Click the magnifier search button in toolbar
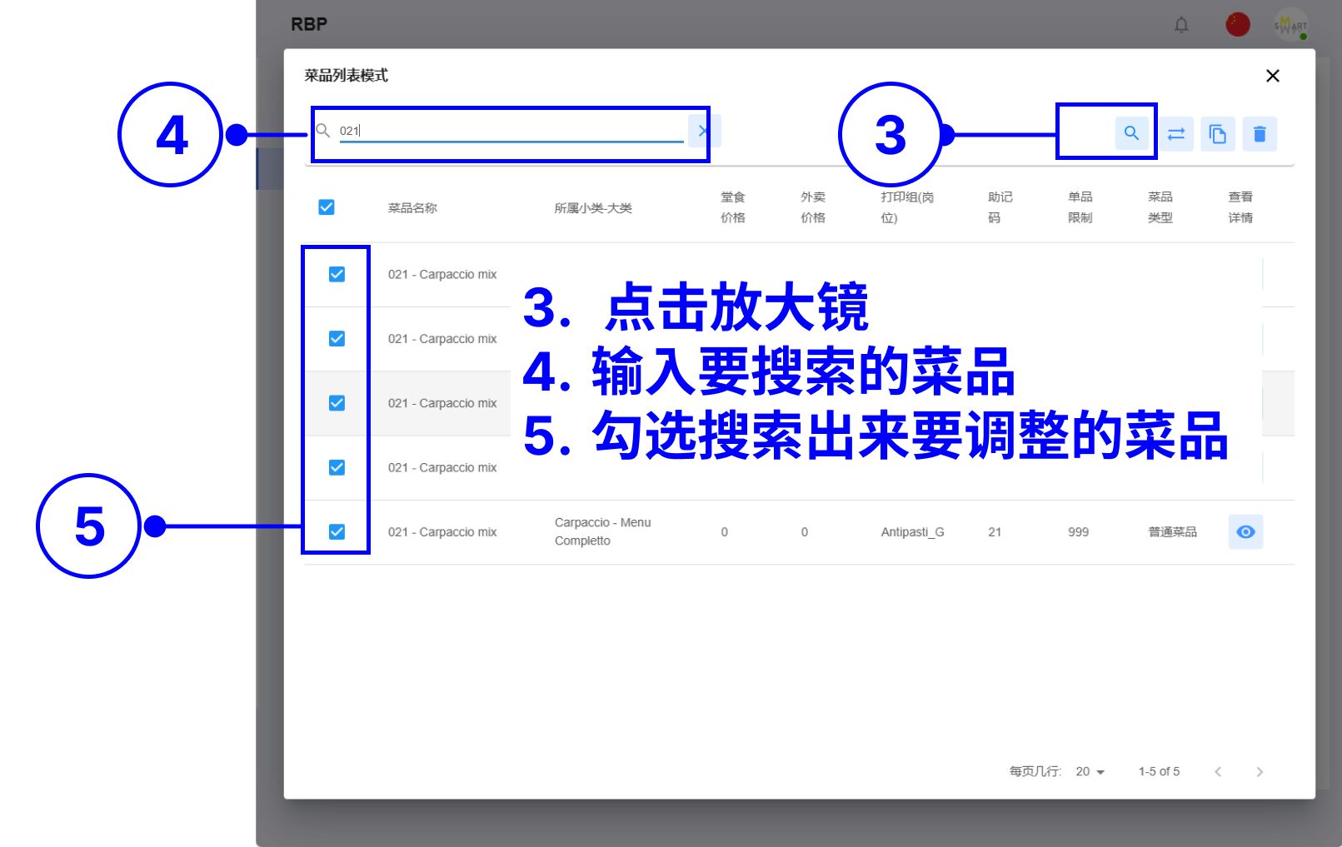The height and width of the screenshot is (847, 1342). (1131, 133)
